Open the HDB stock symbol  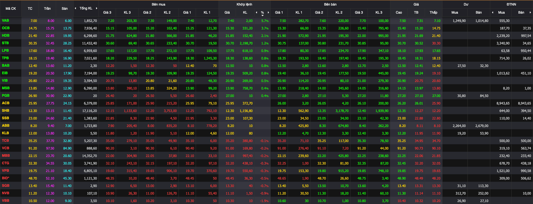[x=6, y=36]
